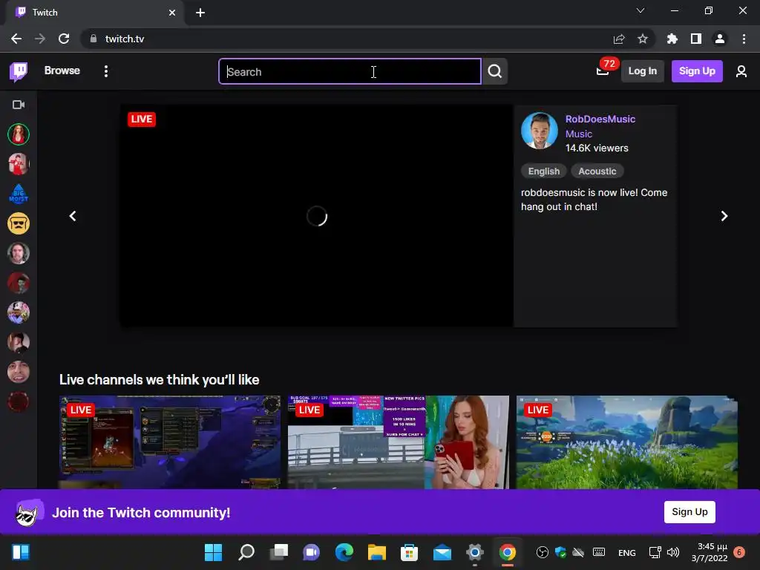Focus the Search input field

pyautogui.click(x=350, y=71)
